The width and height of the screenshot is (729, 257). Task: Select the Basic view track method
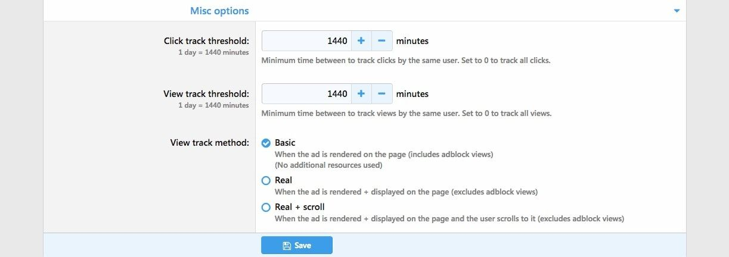(266, 143)
